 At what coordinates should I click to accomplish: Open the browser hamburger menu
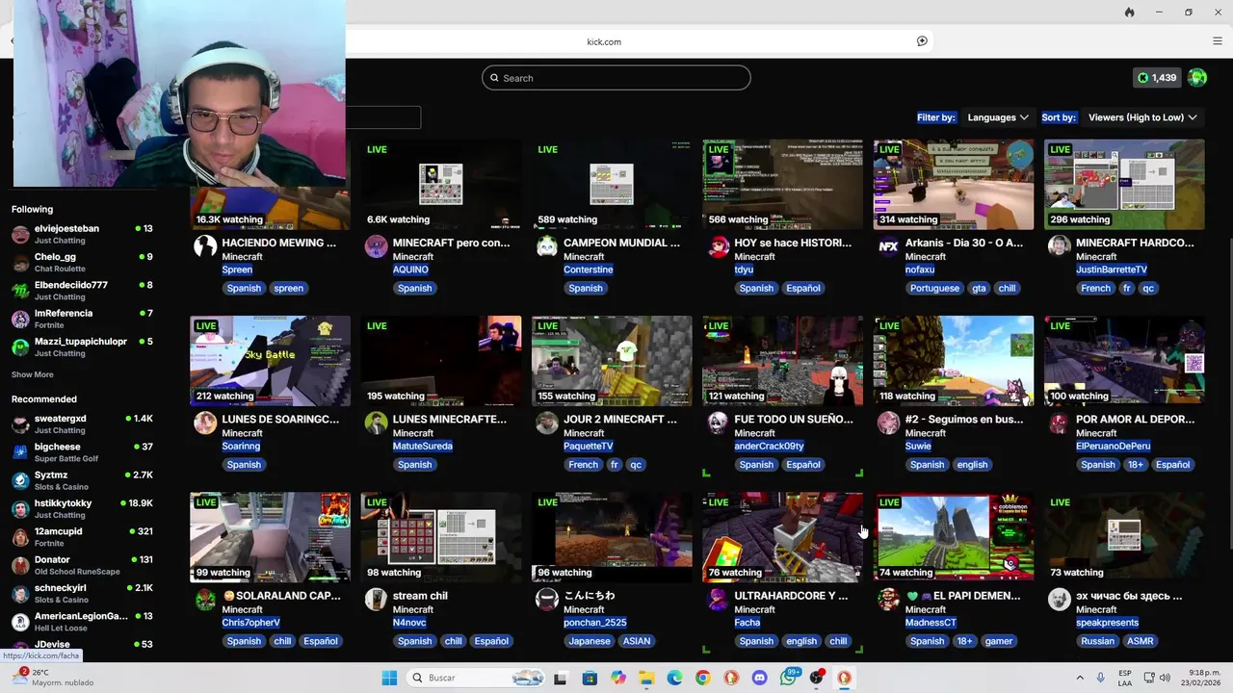click(1218, 41)
